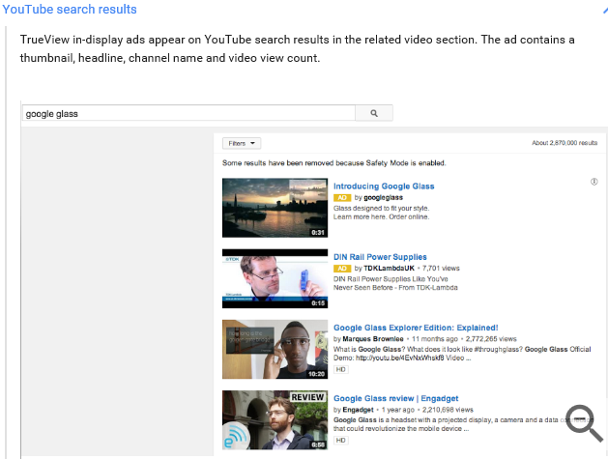This screenshot has width=608, height=459.
Task: Click the TDK video thumbnail 0:15
Action: [x=275, y=278]
